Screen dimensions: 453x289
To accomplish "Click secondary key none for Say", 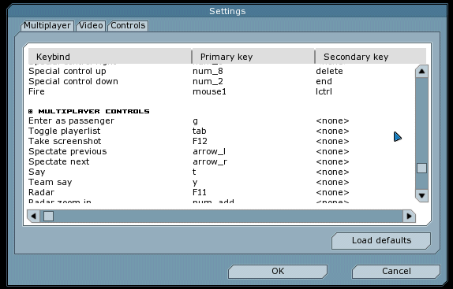I will click(332, 172).
